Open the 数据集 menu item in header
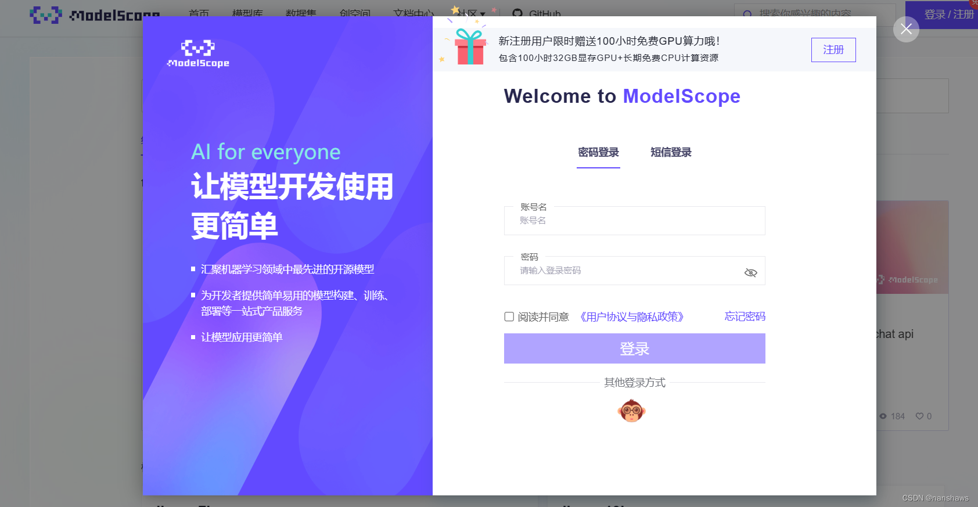 pos(301,13)
